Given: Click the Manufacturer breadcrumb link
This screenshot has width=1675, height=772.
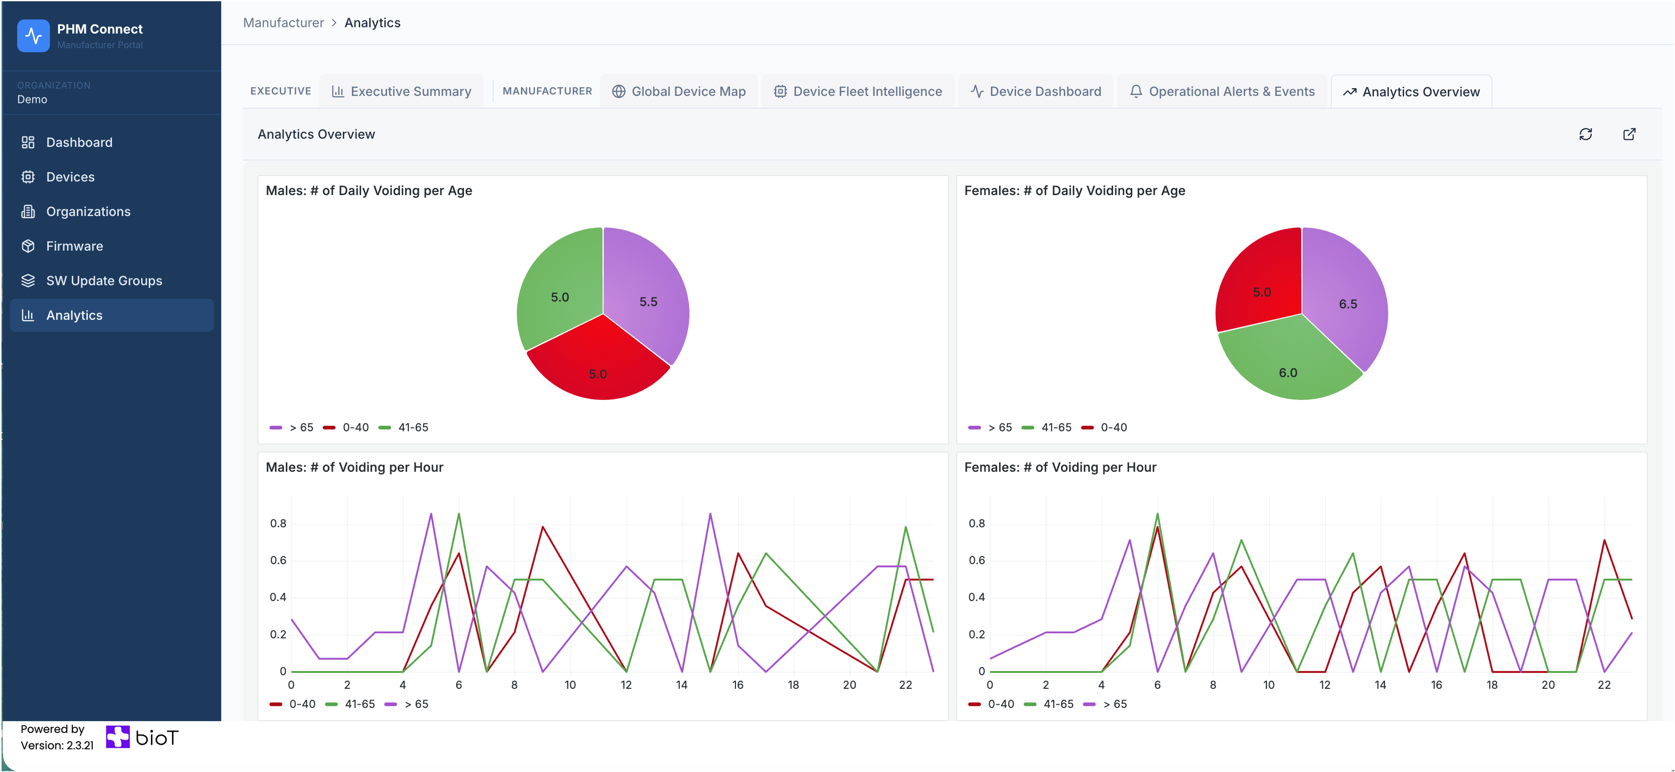Looking at the screenshot, I should pos(283,23).
